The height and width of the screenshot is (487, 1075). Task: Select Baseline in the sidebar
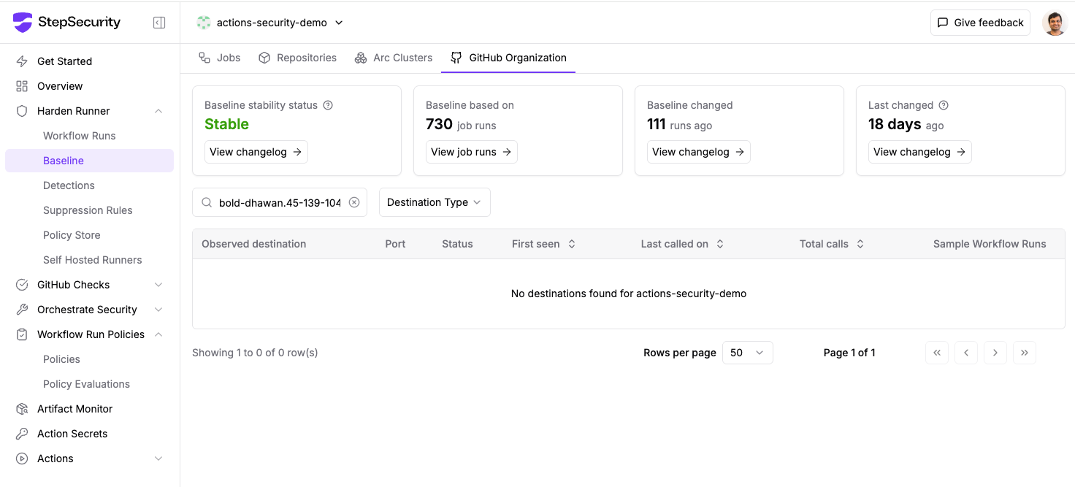pyautogui.click(x=89, y=161)
